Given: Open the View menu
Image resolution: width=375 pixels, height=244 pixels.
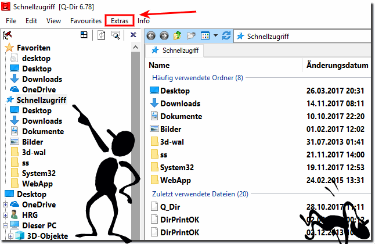Looking at the screenshot, I should click(53, 21).
